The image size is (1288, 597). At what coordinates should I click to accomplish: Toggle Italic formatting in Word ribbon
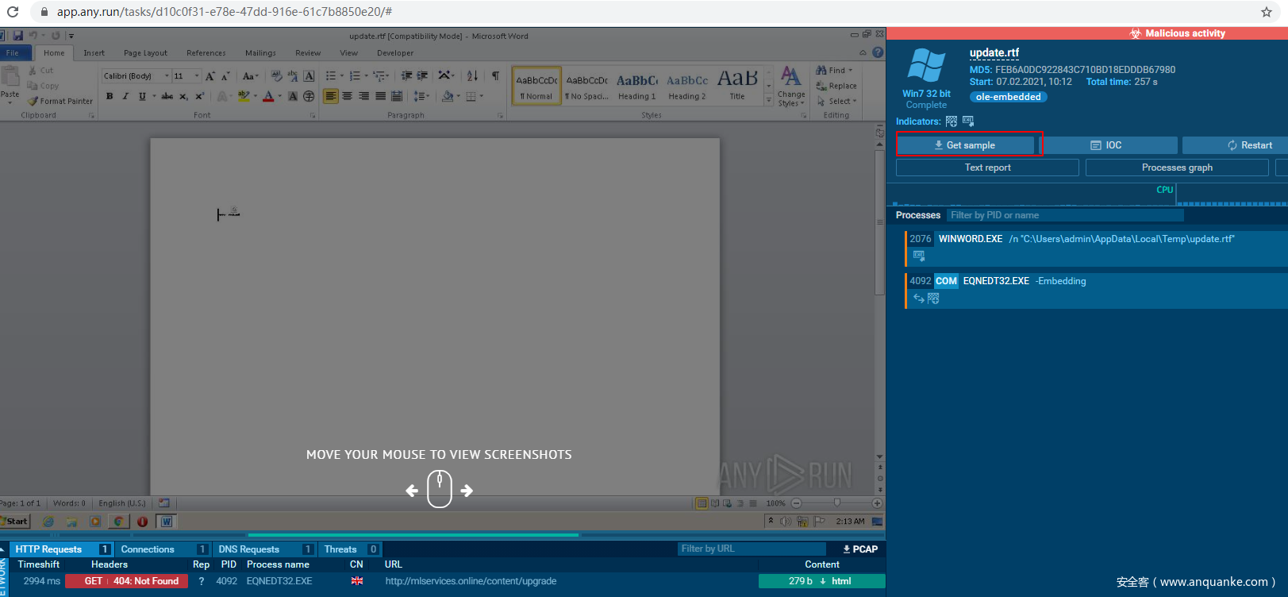[x=125, y=96]
